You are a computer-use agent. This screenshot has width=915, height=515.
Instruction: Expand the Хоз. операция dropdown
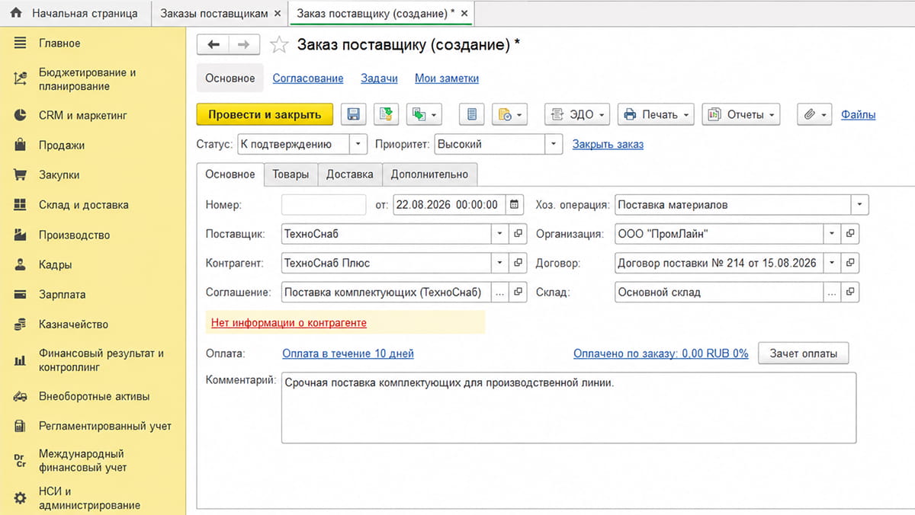(859, 205)
